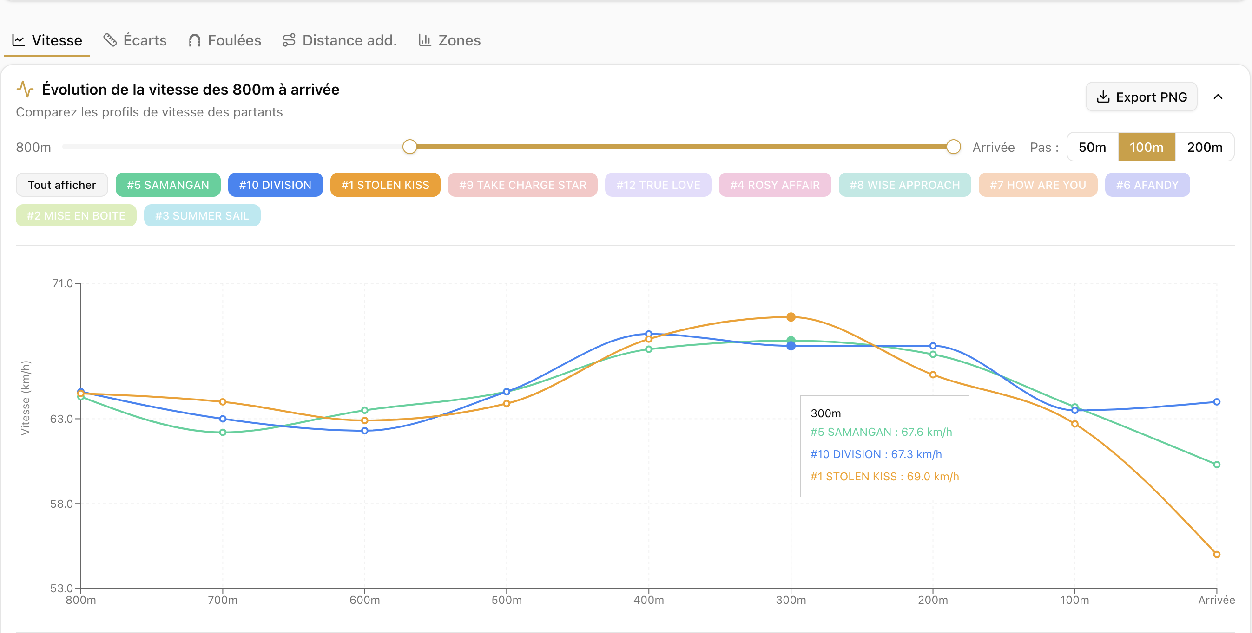
Task: Open the Zones tab
Action: coord(449,40)
